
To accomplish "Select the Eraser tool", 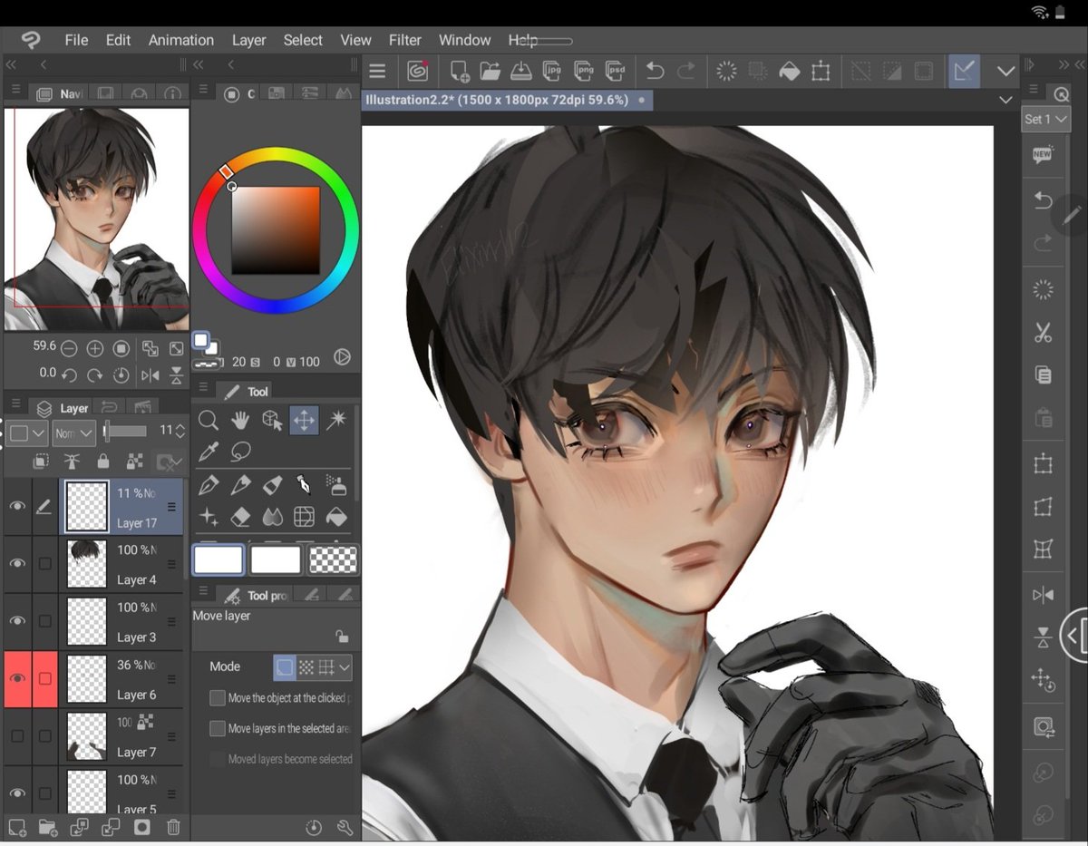I will tap(239, 517).
